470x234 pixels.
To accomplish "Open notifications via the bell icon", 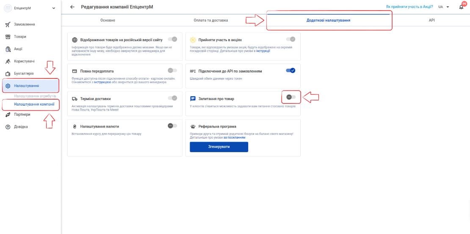I will [461, 7].
